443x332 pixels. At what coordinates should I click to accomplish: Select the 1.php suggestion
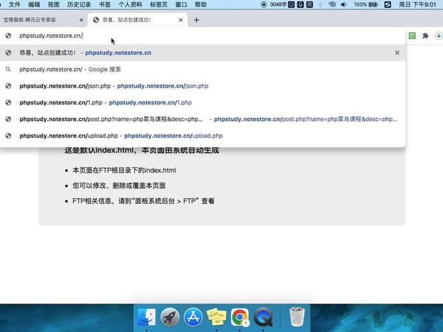(203, 103)
